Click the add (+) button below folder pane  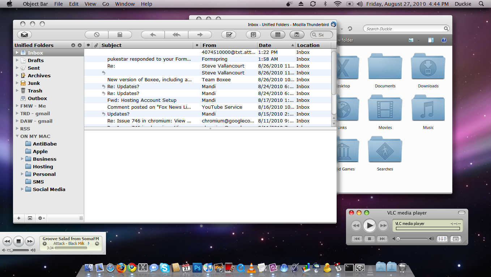(19, 218)
